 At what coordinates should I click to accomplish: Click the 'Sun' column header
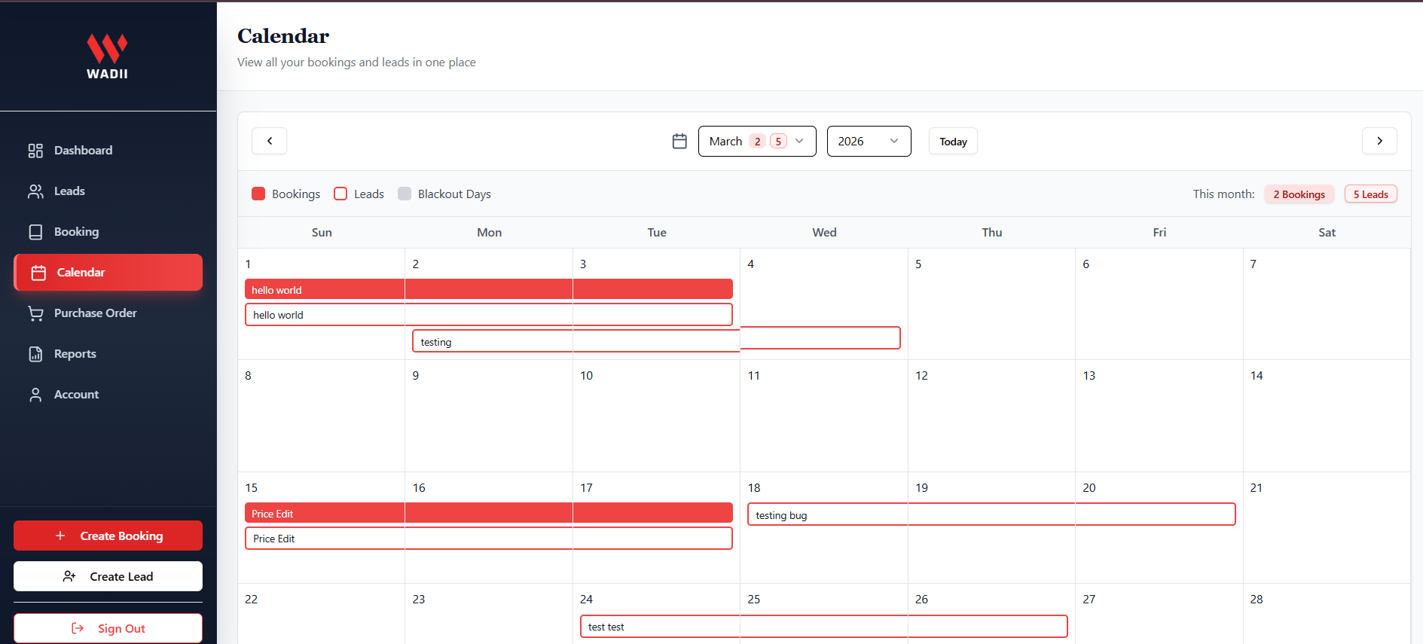322,233
